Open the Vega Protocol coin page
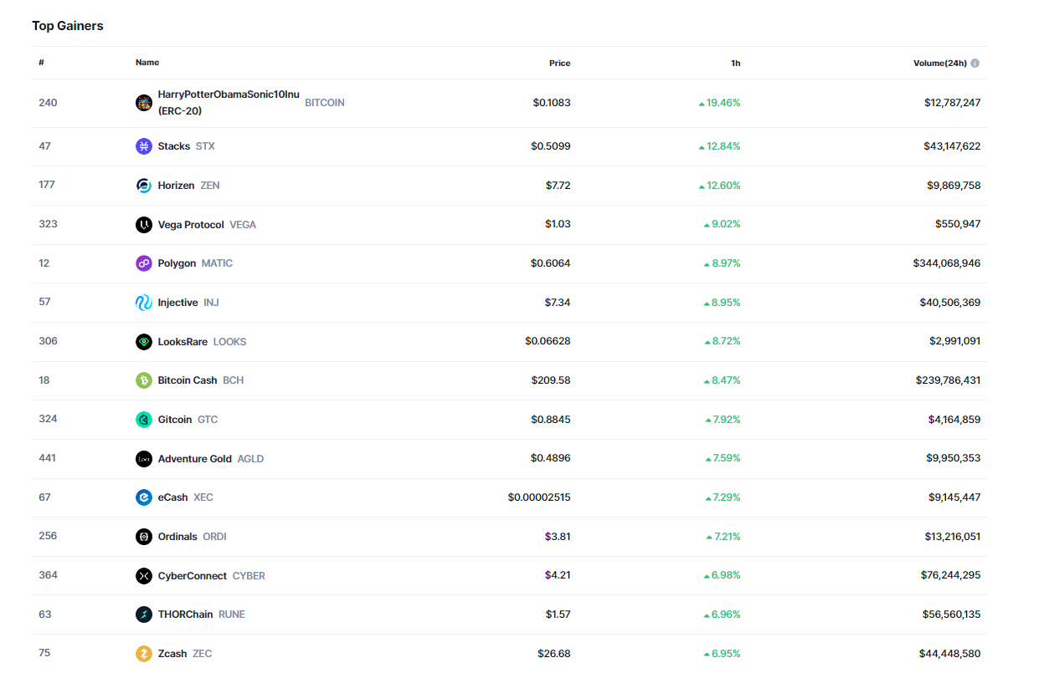Screen dimensions: 1039x673 pos(191,225)
